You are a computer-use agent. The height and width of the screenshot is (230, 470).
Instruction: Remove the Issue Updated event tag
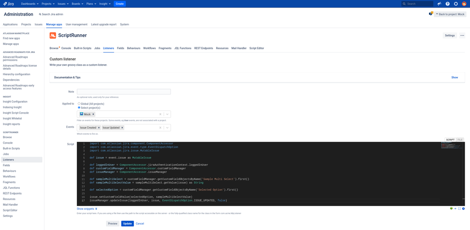122,128
